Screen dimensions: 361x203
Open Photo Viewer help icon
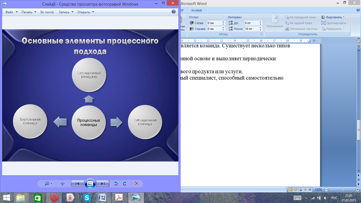click(173, 12)
